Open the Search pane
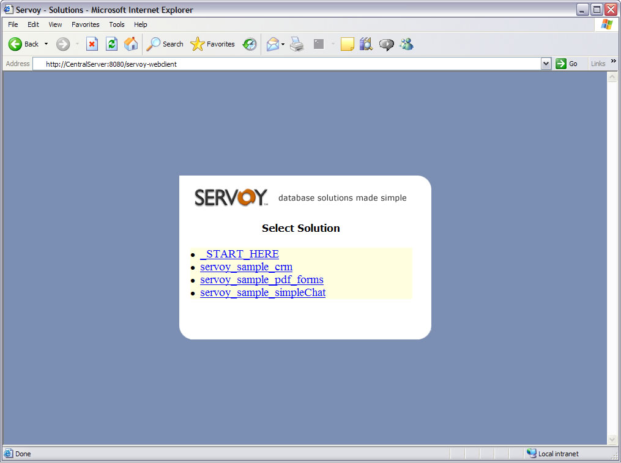 [x=165, y=44]
